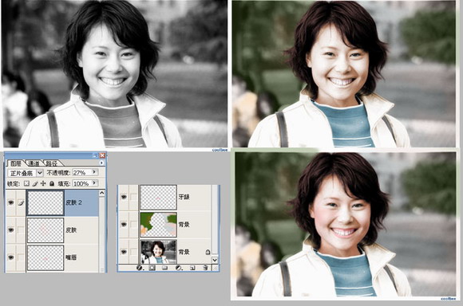Screen dimensions: 463x306
Task: Add a layer mask using bottom bar icon
Action: [152, 268]
